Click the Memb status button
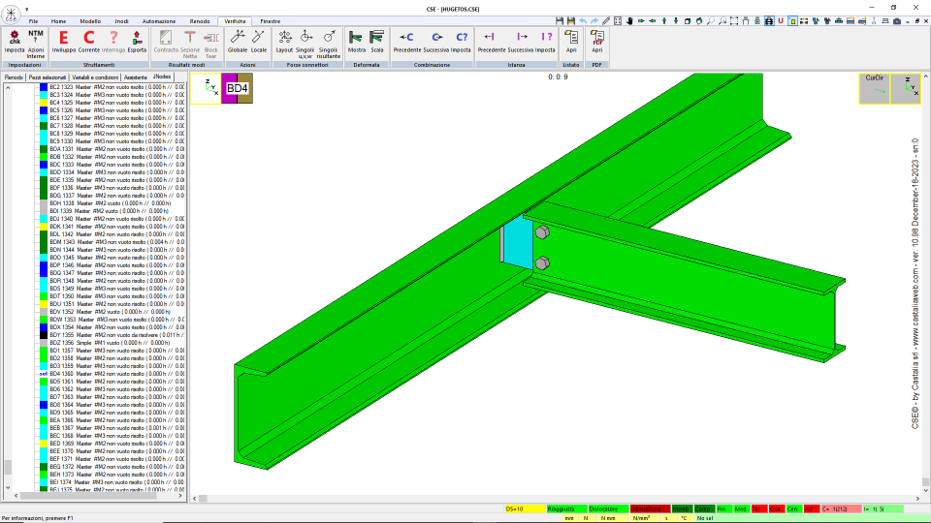 coord(682,508)
